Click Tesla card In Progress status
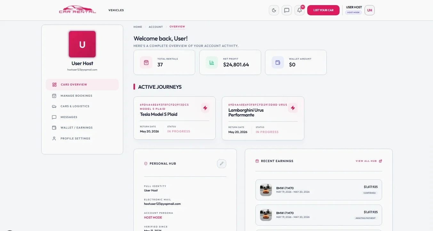This screenshot has width=433, height=231. [x=179, y=131]
